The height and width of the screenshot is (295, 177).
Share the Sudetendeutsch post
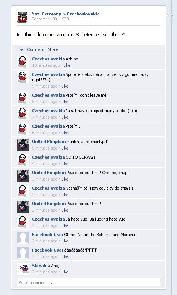point(53,49)
